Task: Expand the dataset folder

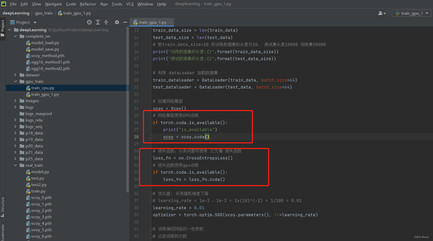Action: click(x=15, y=75)
